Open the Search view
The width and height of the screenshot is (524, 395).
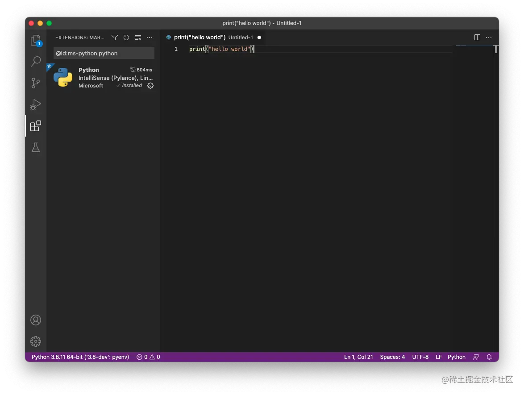point(36,62)
